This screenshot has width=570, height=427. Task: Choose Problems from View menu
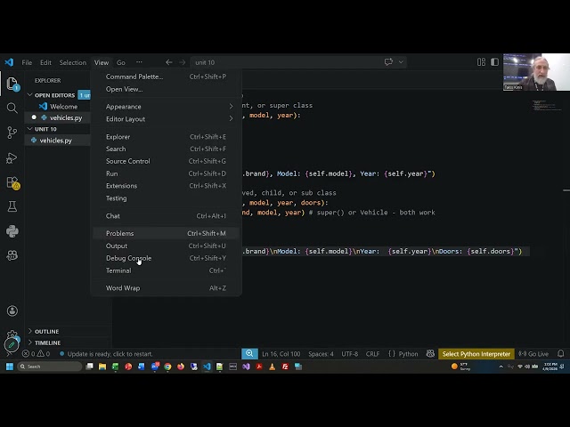click(x=166, y=233)
